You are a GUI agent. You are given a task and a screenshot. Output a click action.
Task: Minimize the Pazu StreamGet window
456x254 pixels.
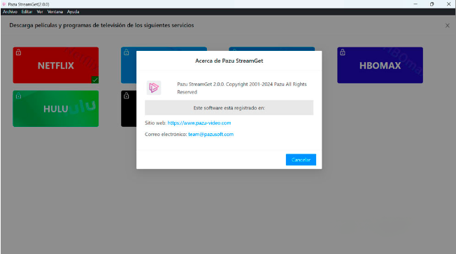click(415, 4)
